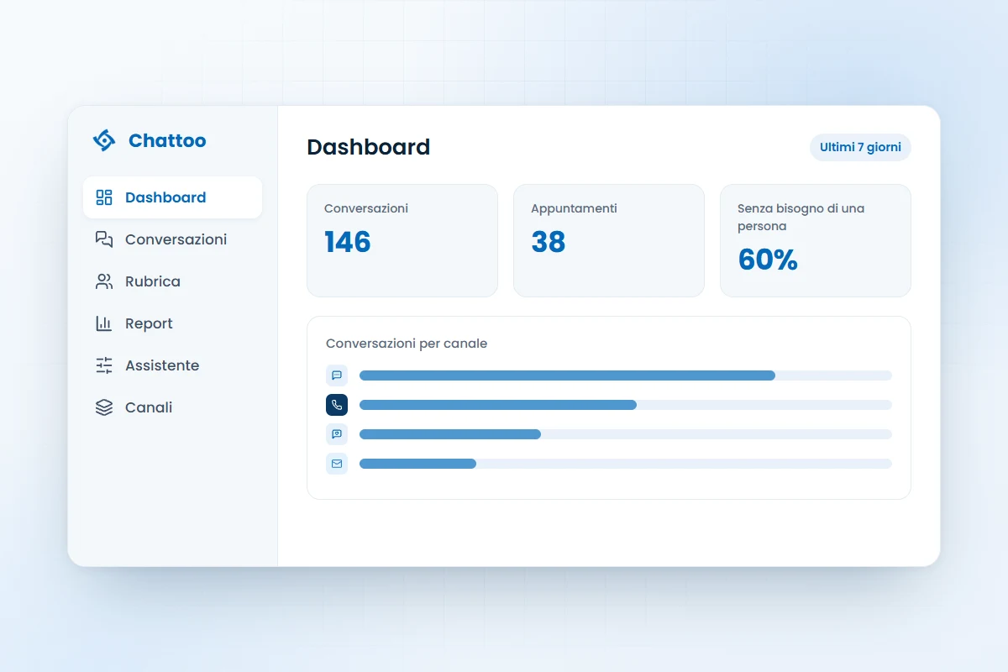
Task: Go to the Canali section
Action: click(x=172, y=407)
